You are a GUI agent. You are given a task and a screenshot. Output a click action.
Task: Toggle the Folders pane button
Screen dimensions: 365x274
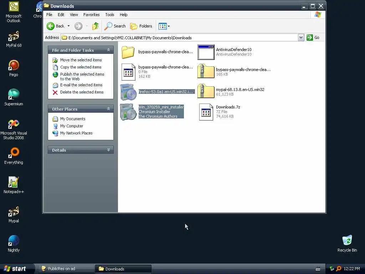[141, 26]
